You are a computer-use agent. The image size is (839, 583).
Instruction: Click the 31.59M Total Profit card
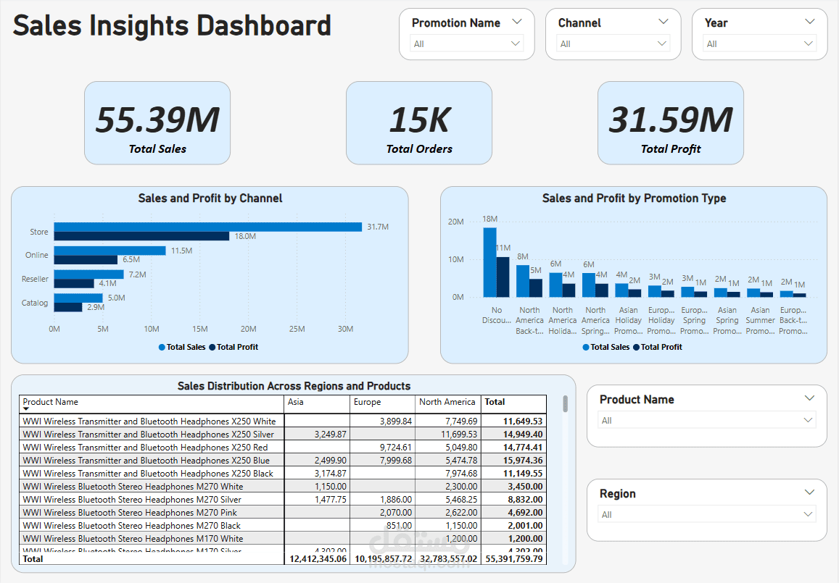670,123
